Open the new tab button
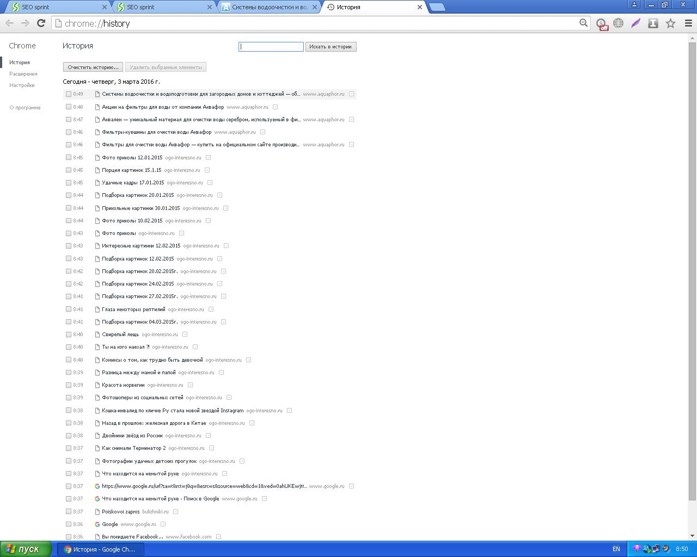Viewport: 697px width, 557px height. (437, 7)
